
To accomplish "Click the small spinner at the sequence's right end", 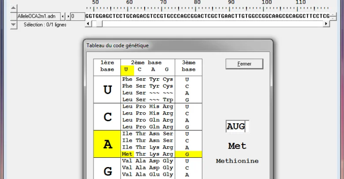I will coord(333,16).
